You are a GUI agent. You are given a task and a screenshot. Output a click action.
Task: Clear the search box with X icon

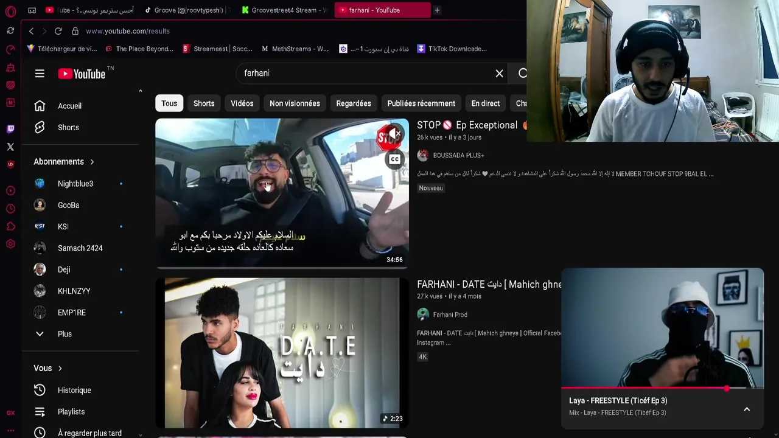[x=499, y=74]
